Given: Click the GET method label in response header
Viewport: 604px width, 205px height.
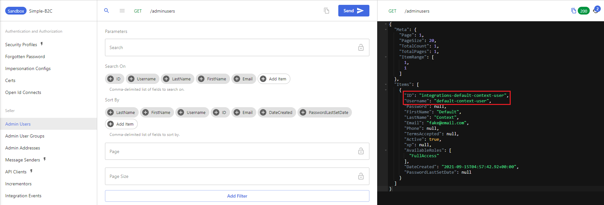Looking at the screenshot, I should (392, 11).
